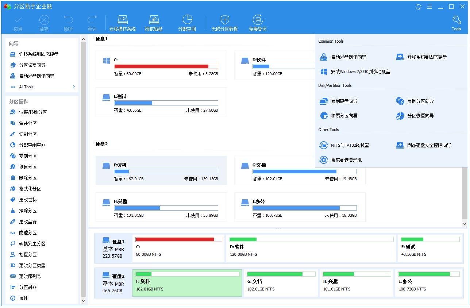
Task: Click the 免费备份 free backup icon
Action: [x=258, y=23]
